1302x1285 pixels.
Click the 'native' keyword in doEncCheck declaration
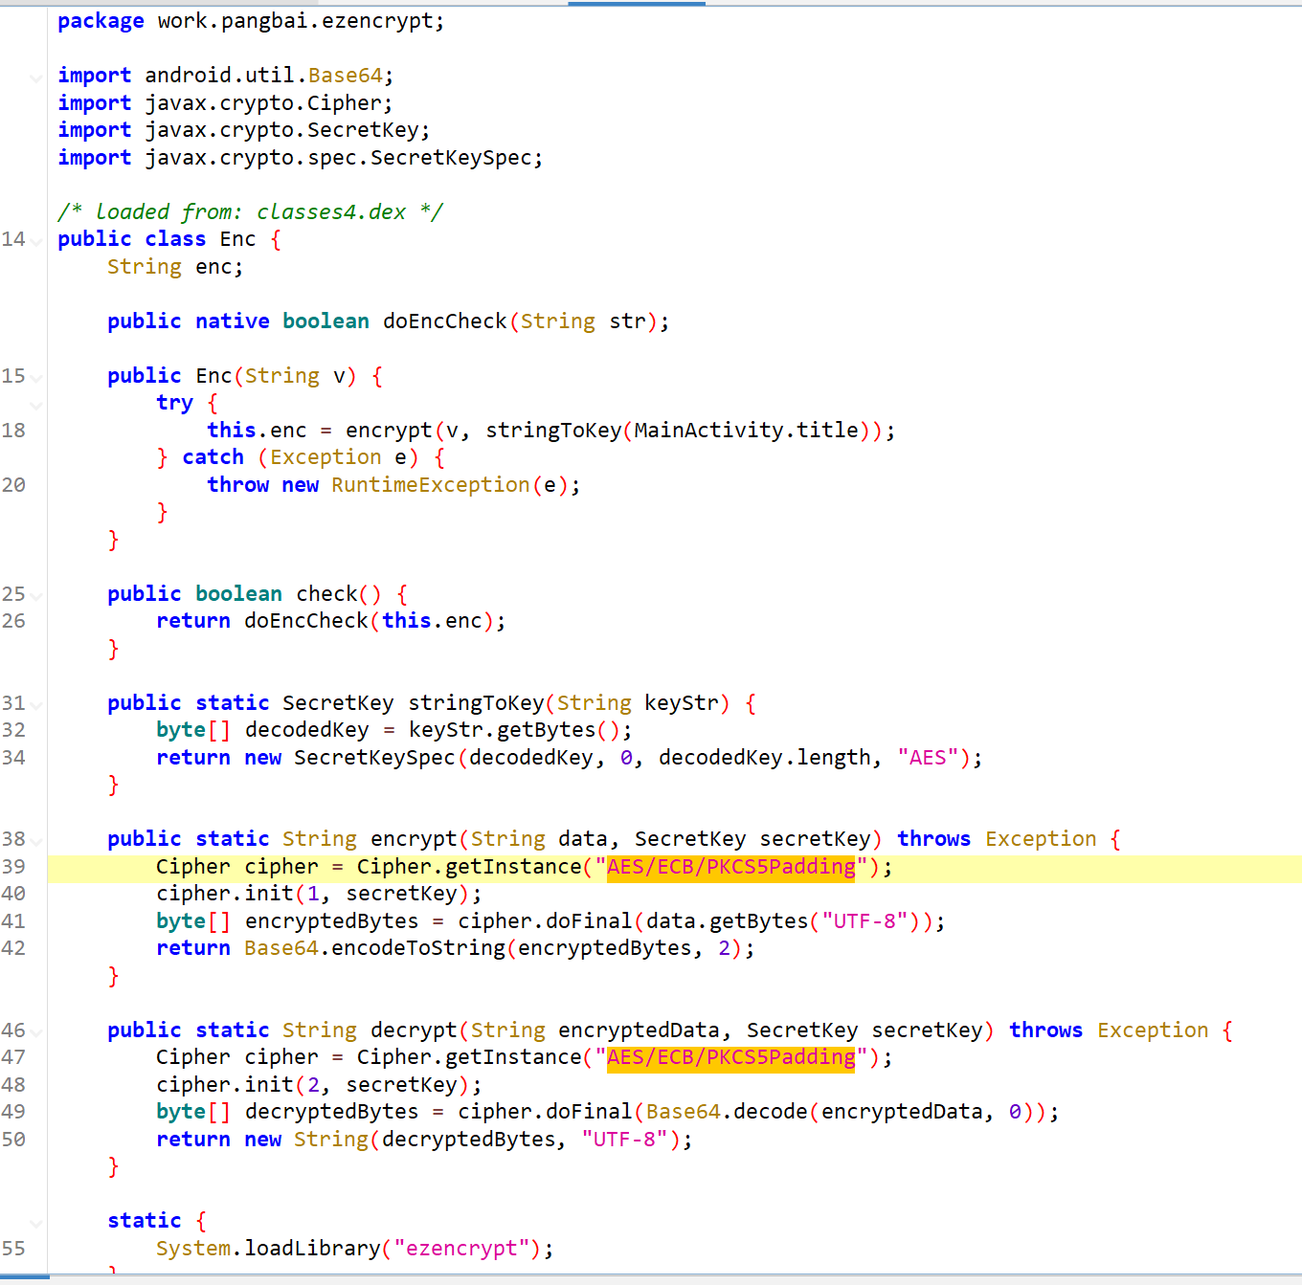pyautogui.click(x=233, y=321)
